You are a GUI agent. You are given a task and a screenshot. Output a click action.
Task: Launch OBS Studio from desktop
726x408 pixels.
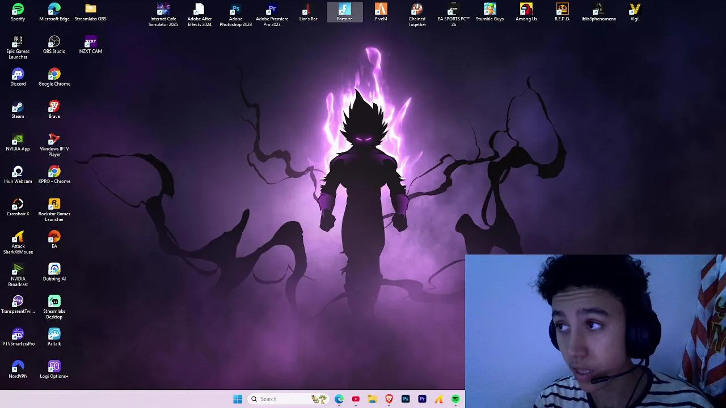pos(54,45)
